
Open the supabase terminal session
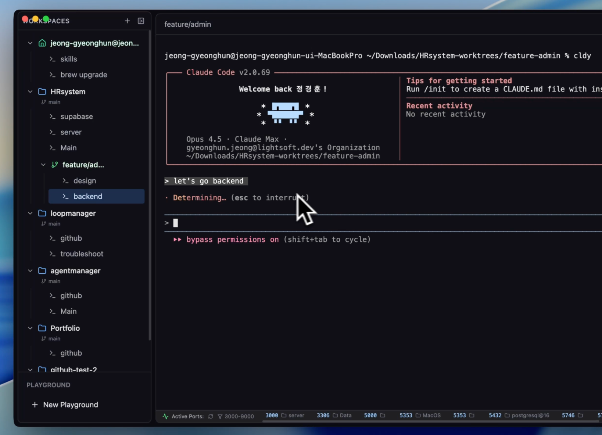point(76,116)
